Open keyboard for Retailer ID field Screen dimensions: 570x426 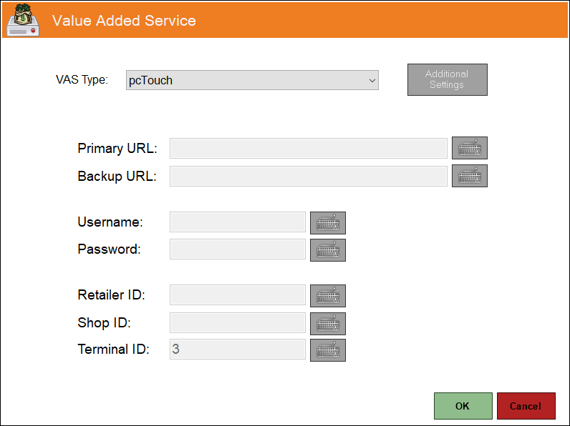(x=327, y=296)
